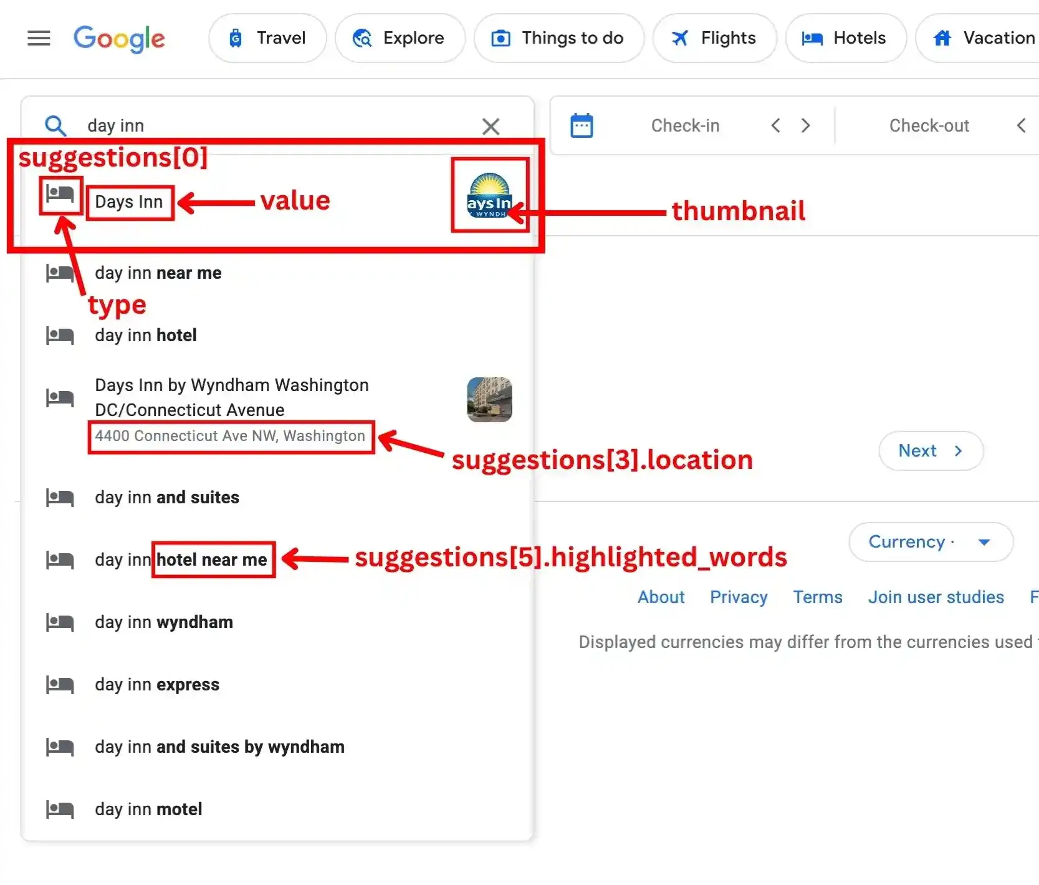Click bed icon for day inn express
This screenshot has height=885, width=1039.
tap(60, 685)
